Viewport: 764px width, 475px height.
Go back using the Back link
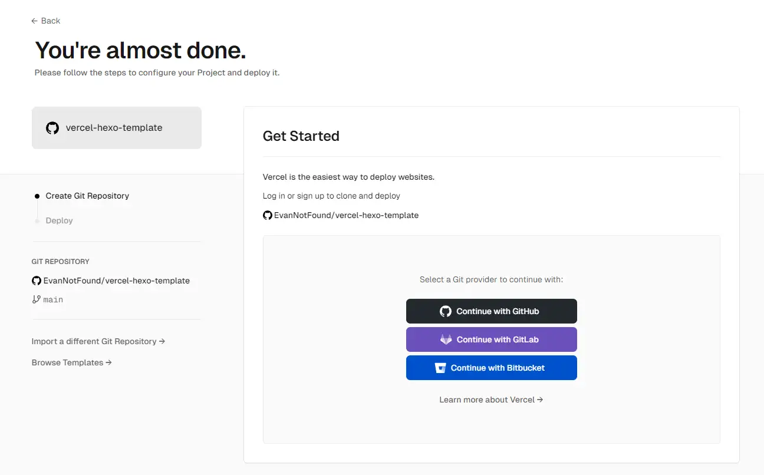click(x=46, y=21)
